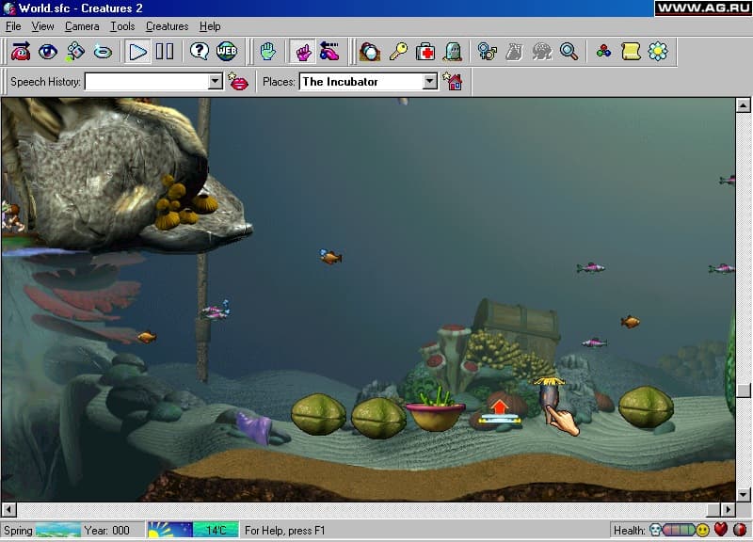Click the red lips speech icon
Image resolution: width=753 pixels, height=542 pixels.
[238, 82]
